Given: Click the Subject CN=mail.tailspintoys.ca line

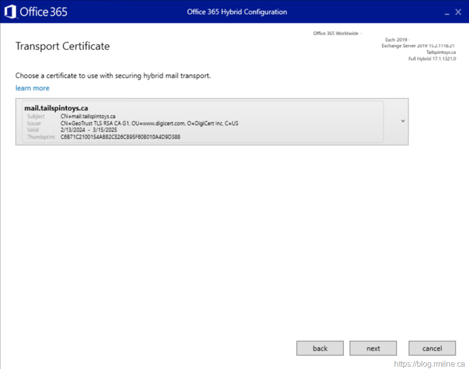Looking at the screenshot, I should pyautogui.click(x=88, y=116).
